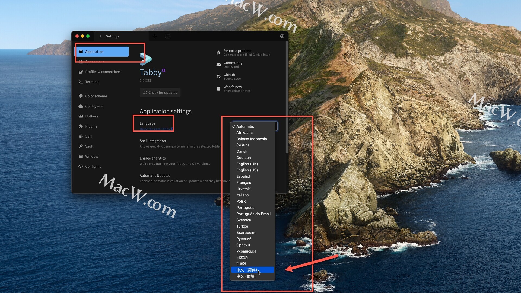Screen dimensions: 521x293
Task: Open a new tab with plus icon
Action: tap(155, 36)
